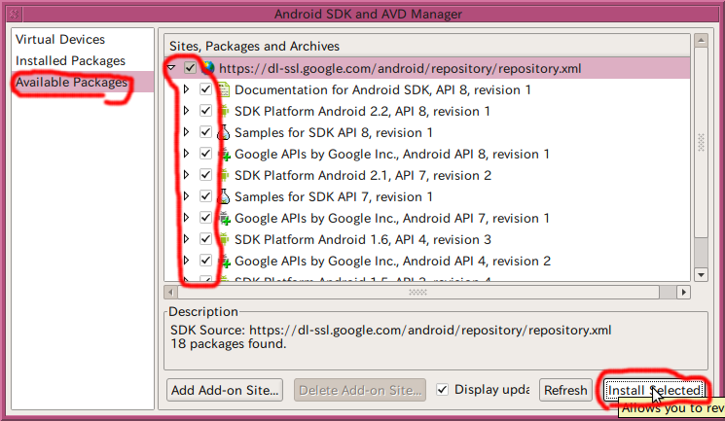
Task: Click the horizontal scrollbar thumb
Action: [418, 292]
